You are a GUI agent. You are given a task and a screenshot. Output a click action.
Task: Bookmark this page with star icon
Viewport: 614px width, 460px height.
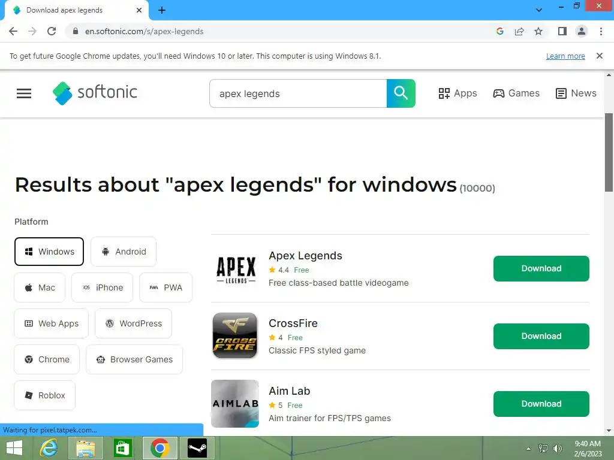click(x=538, y=31)
